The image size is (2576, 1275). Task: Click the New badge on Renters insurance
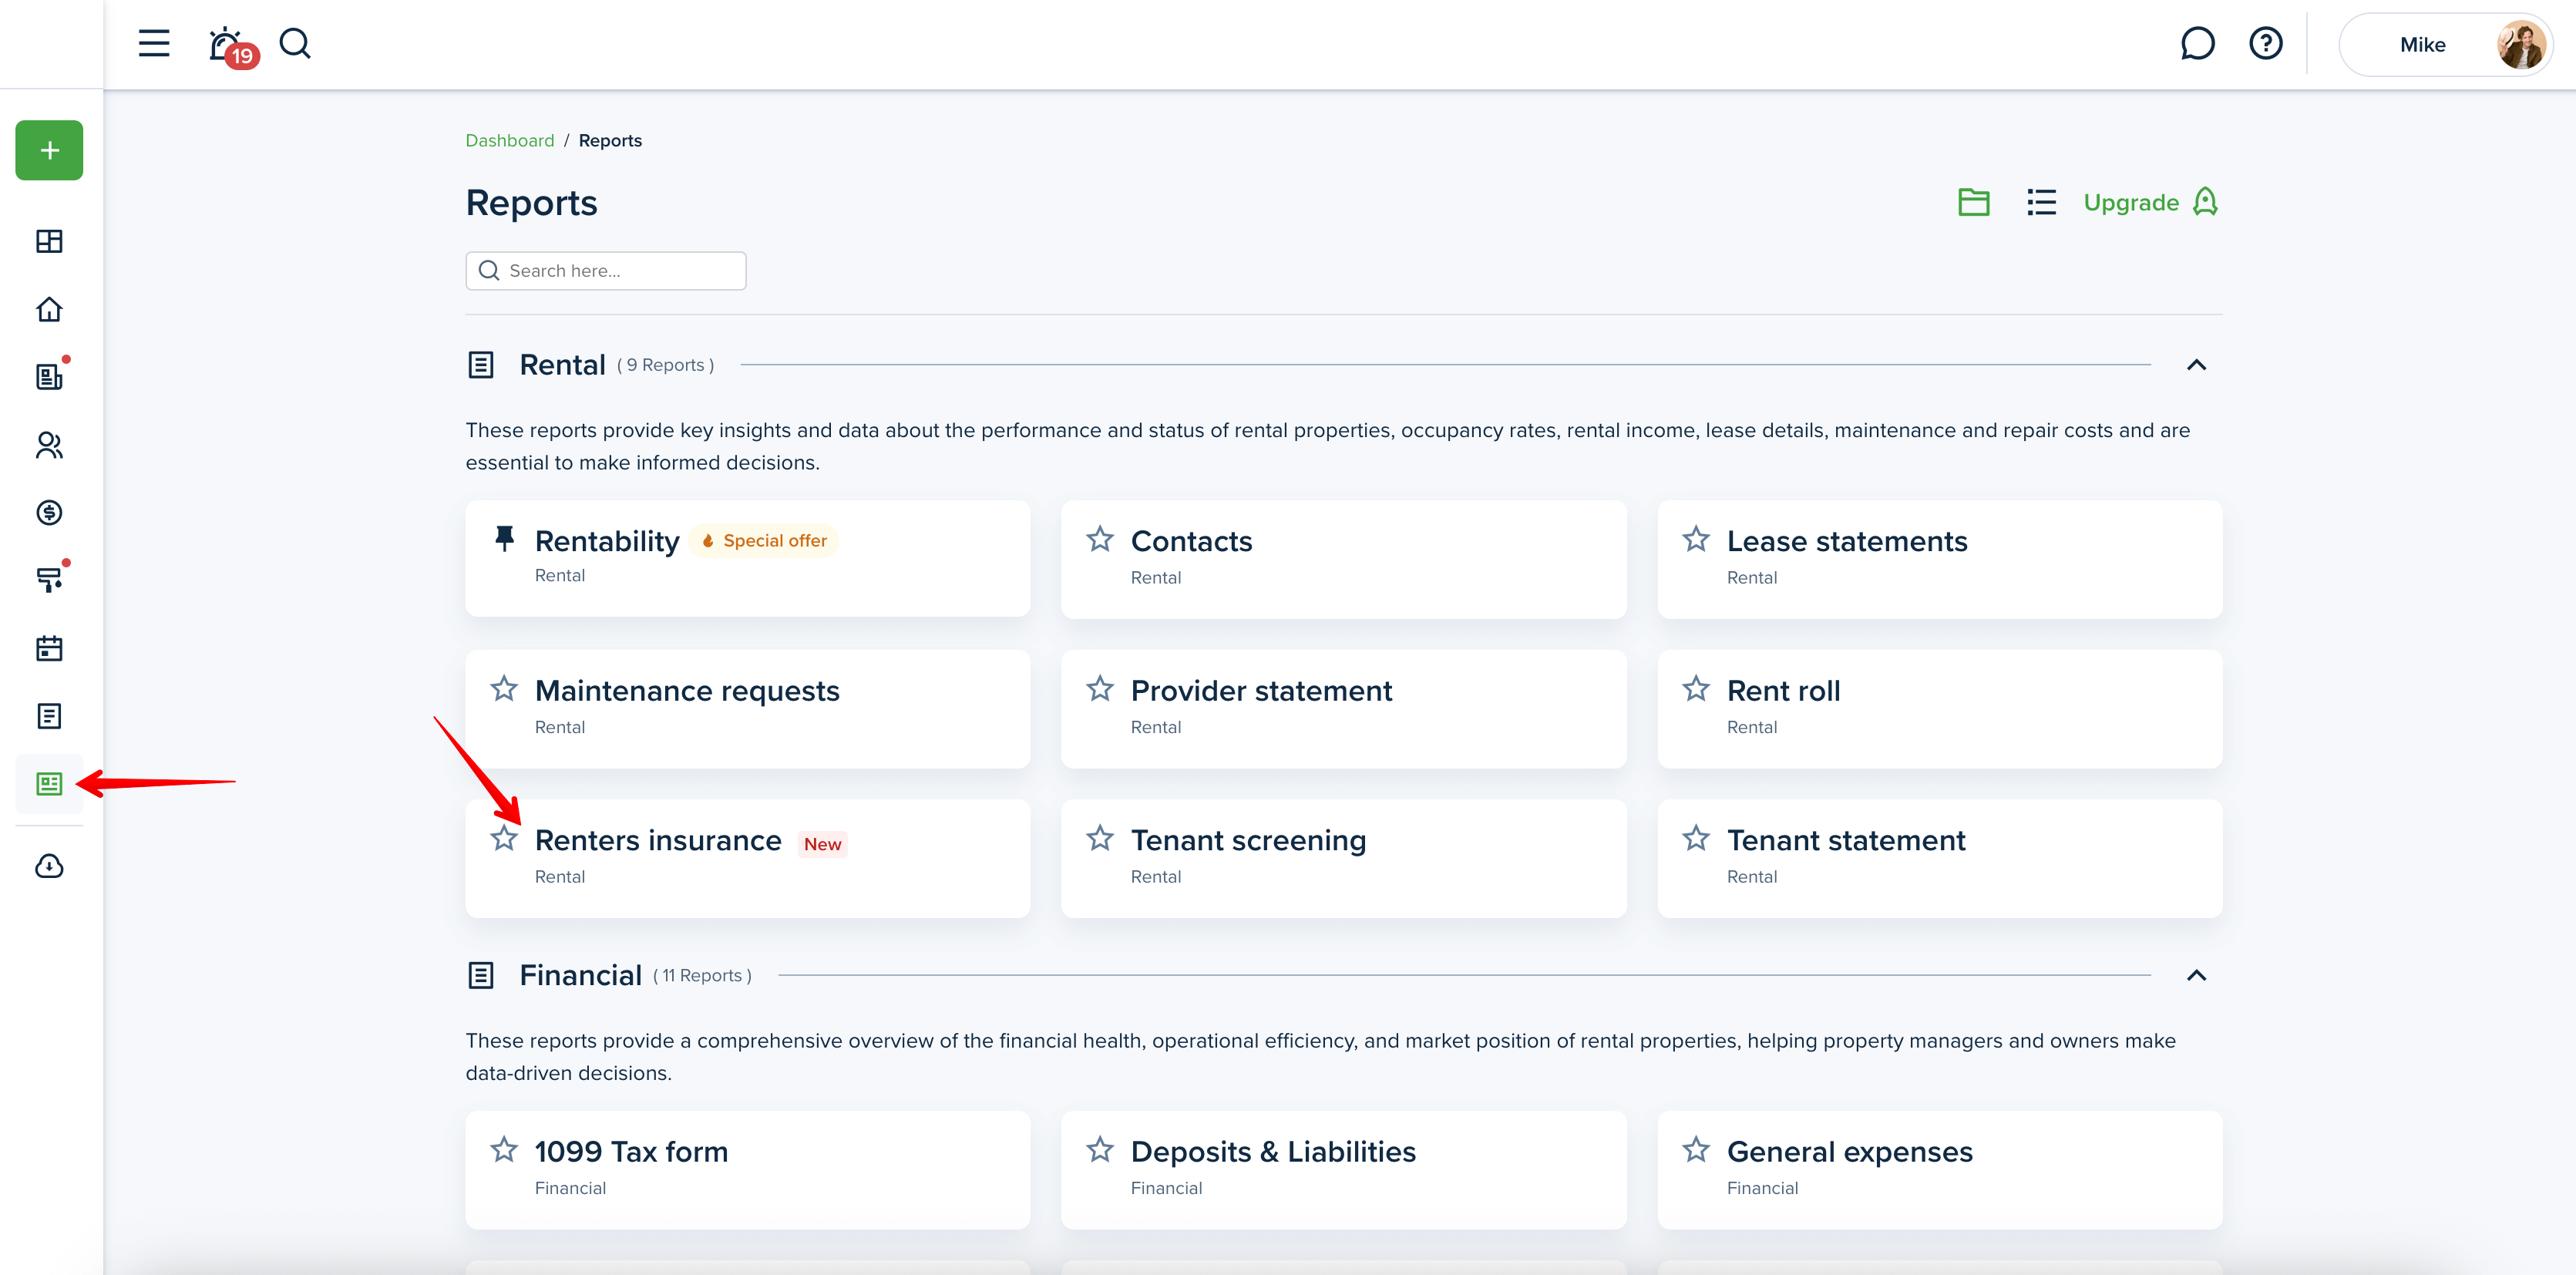[822, 844]
